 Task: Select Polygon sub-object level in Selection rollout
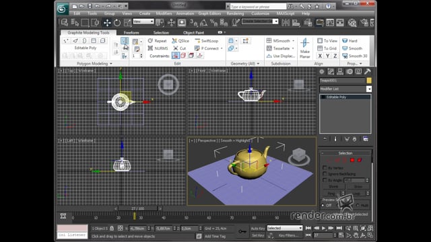pyautogui.click(x=352, y=160)
